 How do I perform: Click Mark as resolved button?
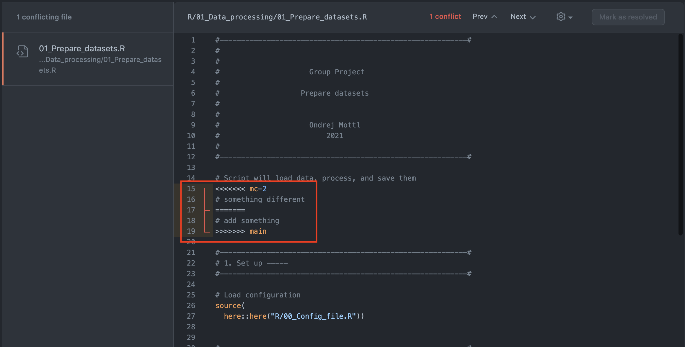click(628, 17)
